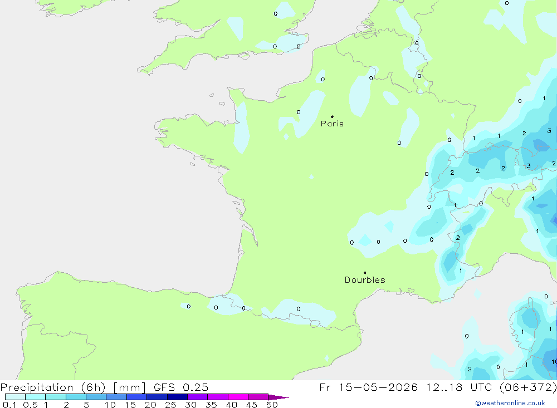Screen dimensions: 557x408
Task: Pick the legend swatch between 25 and 30
Action: coord(177,397)
